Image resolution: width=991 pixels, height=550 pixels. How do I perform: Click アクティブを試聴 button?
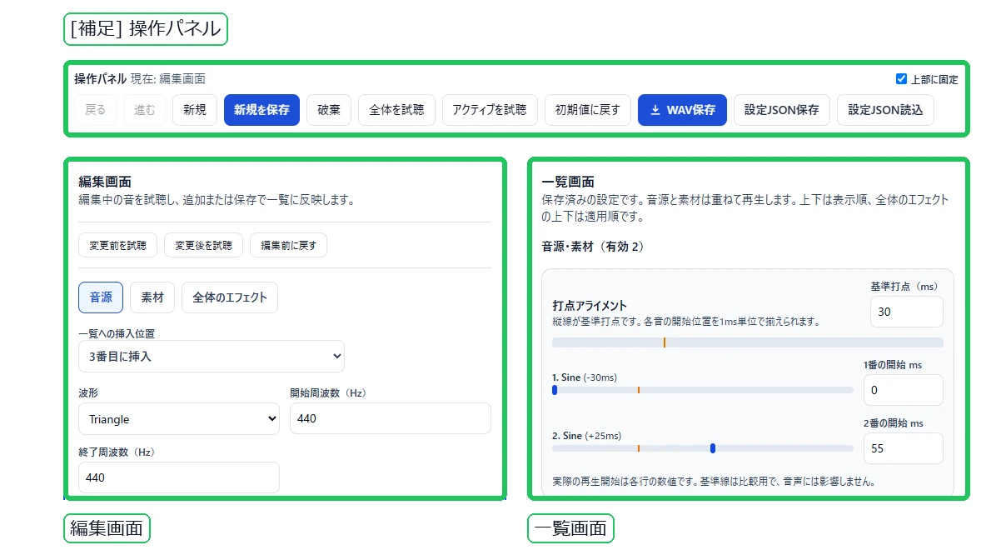point(489,110)
